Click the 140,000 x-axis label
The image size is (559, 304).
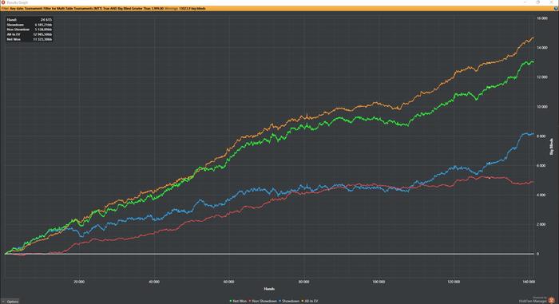point(529,282)
